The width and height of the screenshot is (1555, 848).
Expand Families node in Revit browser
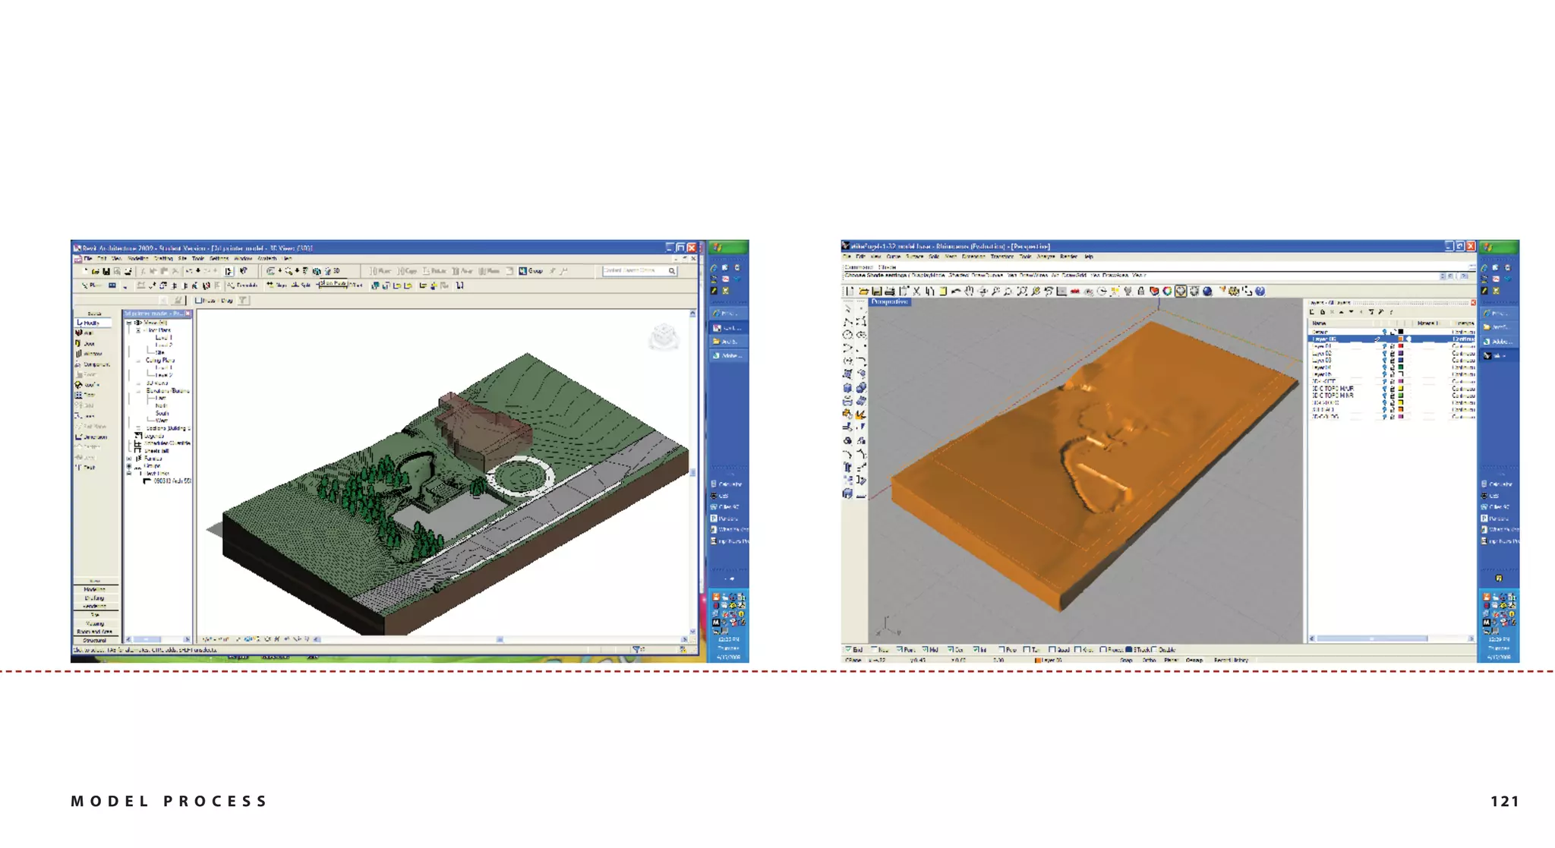[x=129, y=459]
